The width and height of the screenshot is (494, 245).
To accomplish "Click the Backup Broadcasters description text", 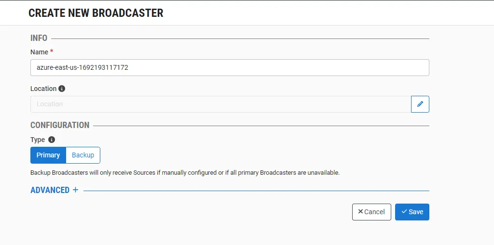I will (x=185, y=173).
